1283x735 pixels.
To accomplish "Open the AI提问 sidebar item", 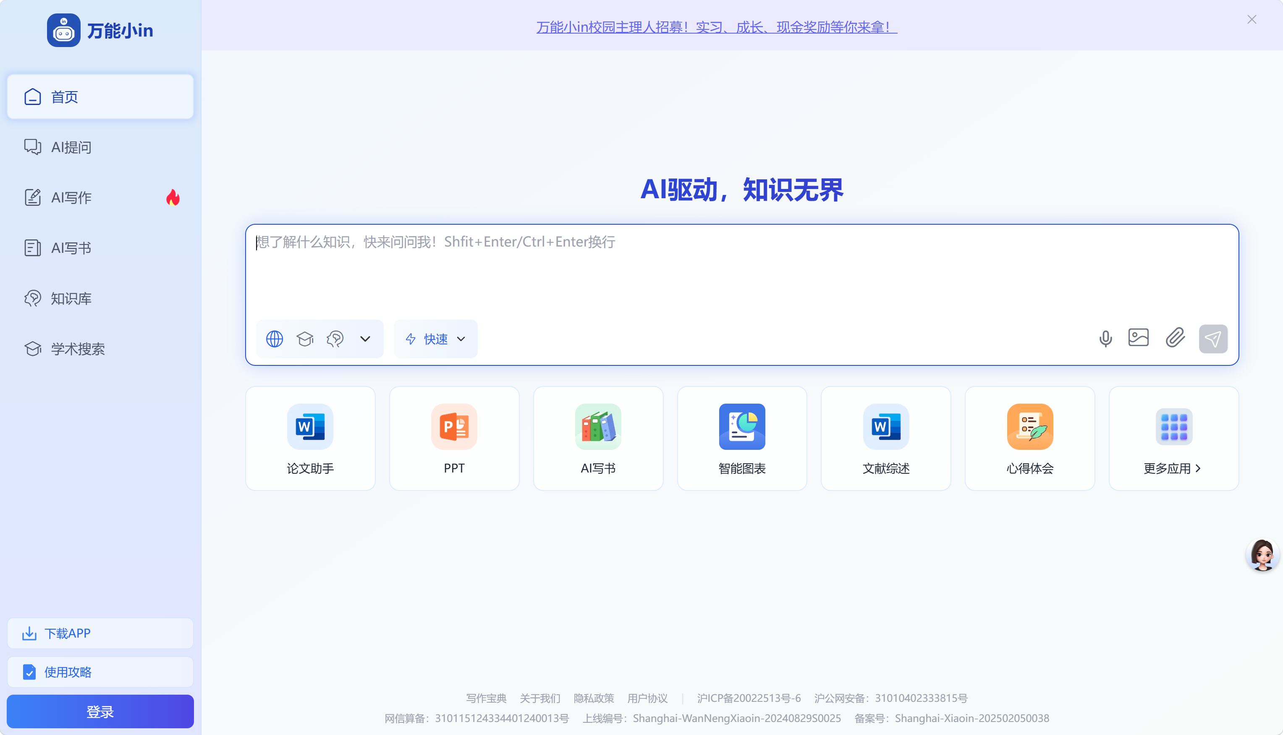I will click(100, 147).
